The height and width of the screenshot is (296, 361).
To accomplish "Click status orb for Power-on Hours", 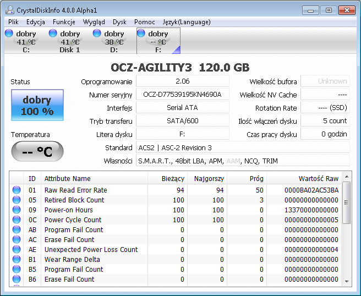I will [17, 210].
